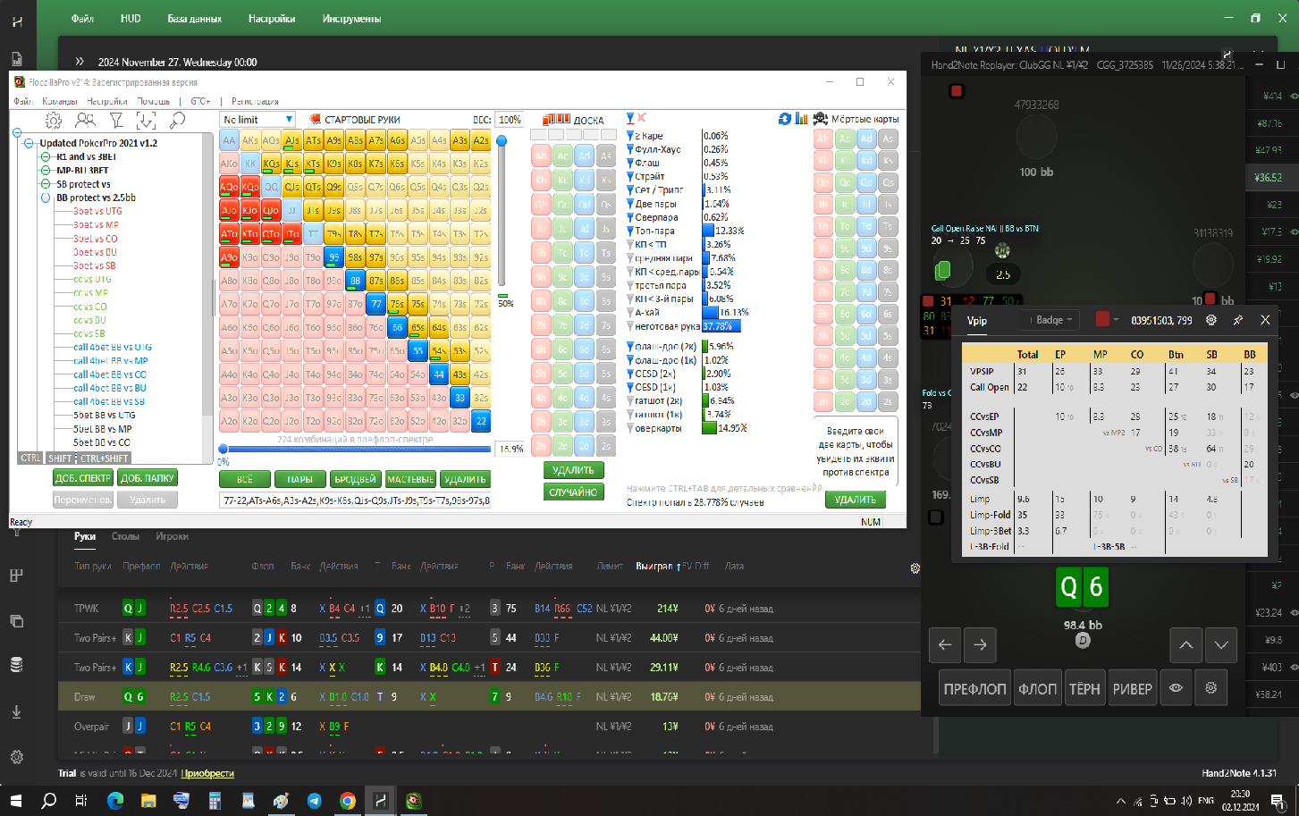Expand the MP-BU 3BET node

(x=46, y=170)
